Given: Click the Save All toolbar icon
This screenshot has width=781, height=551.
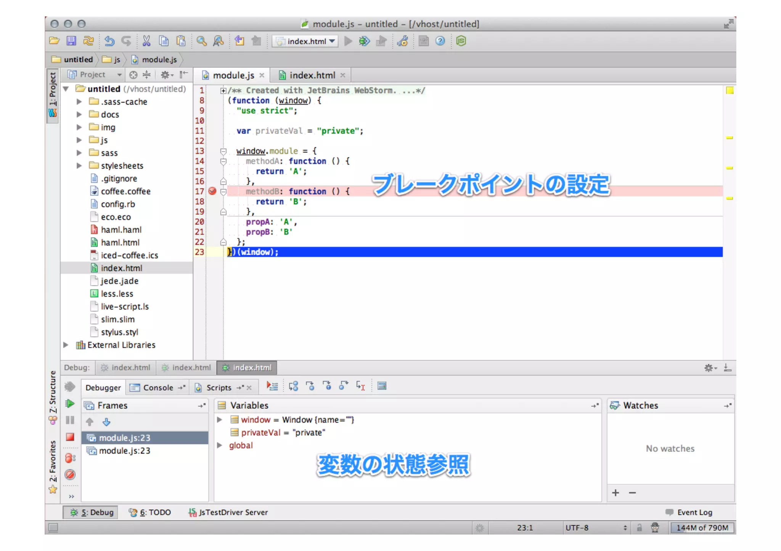Looking at the screenshot, I should pos(71,41).
